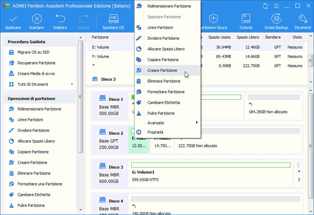
Task: Choose Formattare Partizione in the context menu
Action: tap(168, 92)
